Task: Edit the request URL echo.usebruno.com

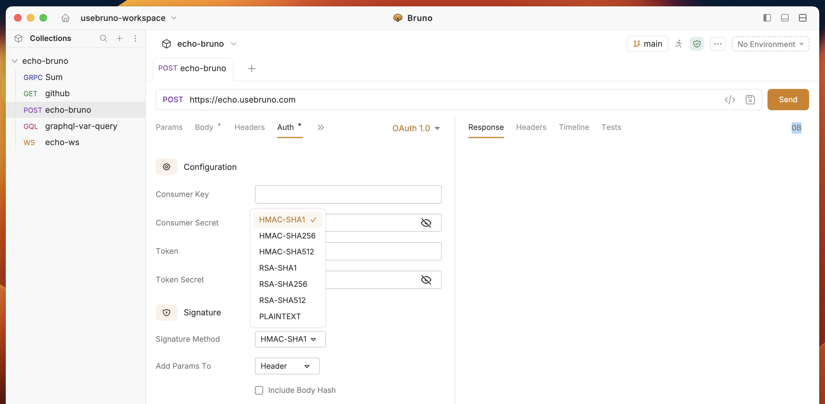Action: [242, 100]
